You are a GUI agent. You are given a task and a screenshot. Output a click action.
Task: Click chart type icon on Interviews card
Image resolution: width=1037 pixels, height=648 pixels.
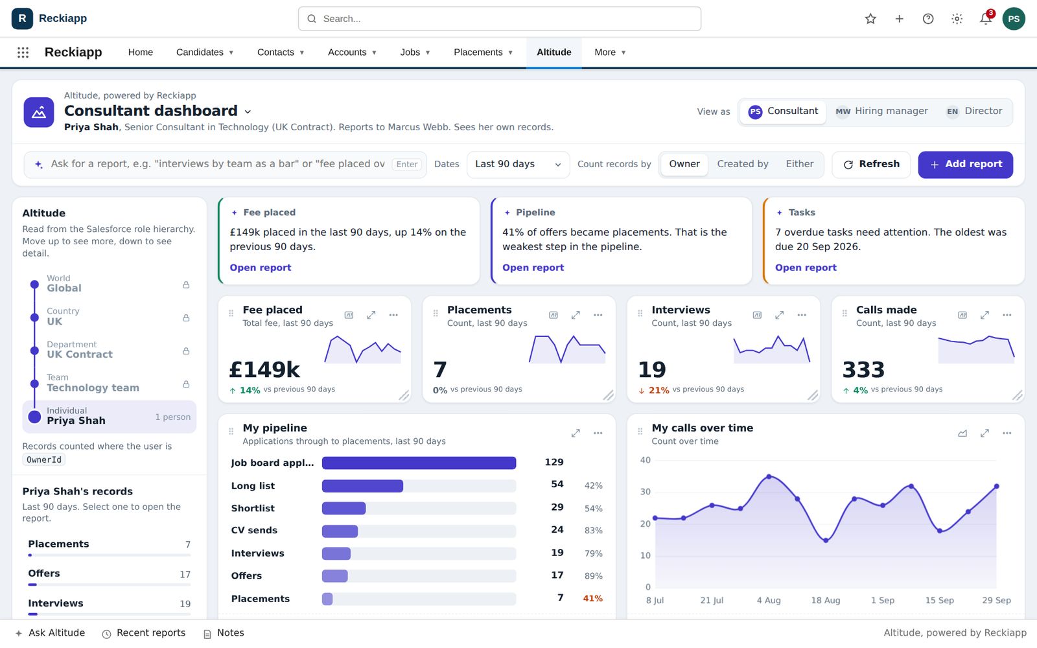pyautogui.click(x=757, y=315)
